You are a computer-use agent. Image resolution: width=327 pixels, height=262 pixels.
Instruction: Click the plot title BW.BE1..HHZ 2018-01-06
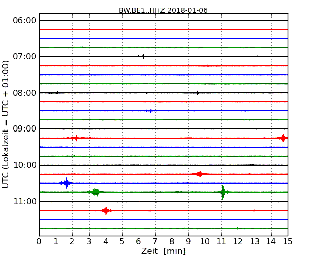[x=163, y=10]
